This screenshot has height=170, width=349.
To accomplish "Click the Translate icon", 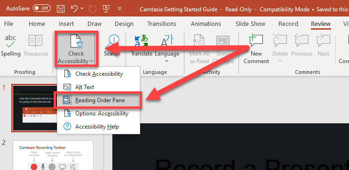I will point(141,46).
